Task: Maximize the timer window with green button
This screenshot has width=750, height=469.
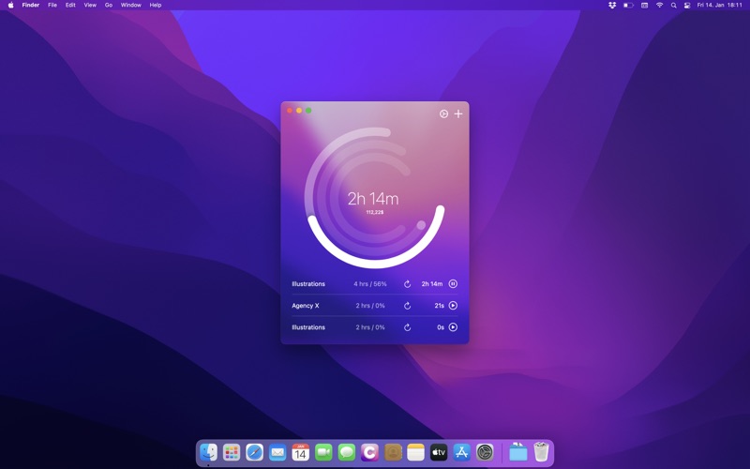Action: point(308,111)
